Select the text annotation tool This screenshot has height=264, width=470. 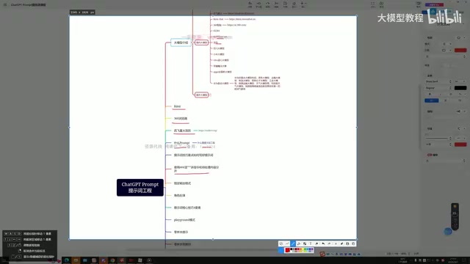311,243
